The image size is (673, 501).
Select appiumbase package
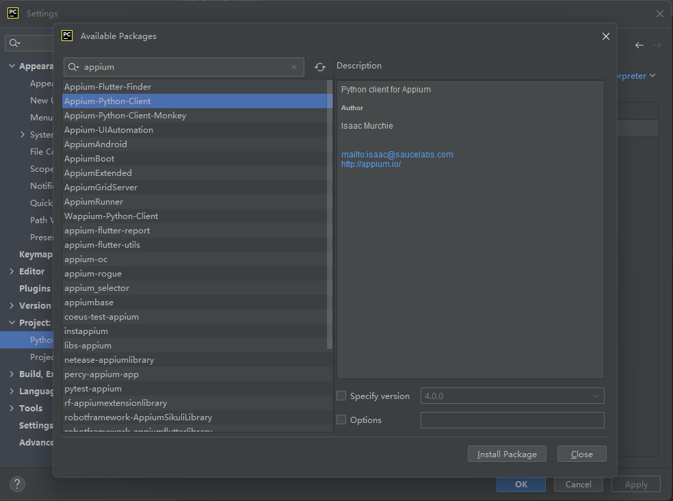pyautogui.click(x=194, y=303)
